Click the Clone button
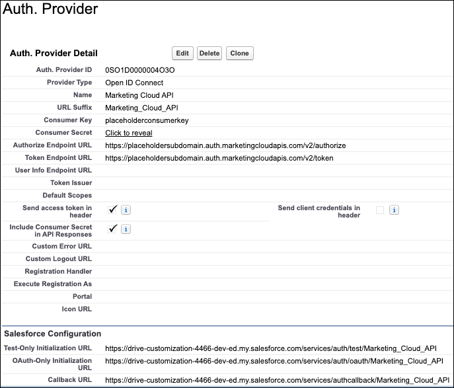Screen dimensions: 454x388 tap(239, 54)
